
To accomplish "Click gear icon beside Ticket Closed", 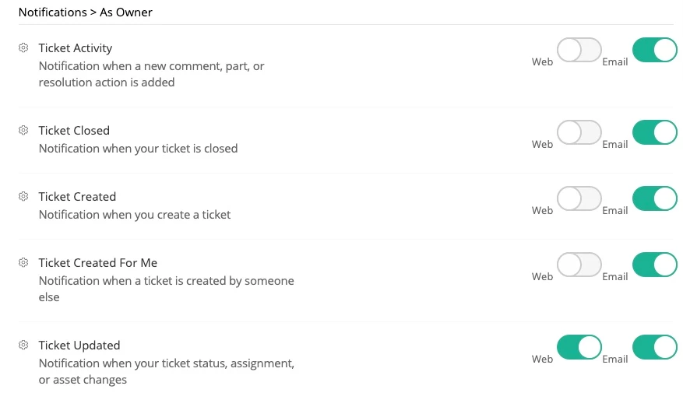I will pyautogui.click(x=23, y=131).
